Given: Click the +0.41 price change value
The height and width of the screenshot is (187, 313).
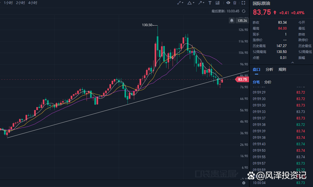Looking at the screenshot, I should [284, 13].
